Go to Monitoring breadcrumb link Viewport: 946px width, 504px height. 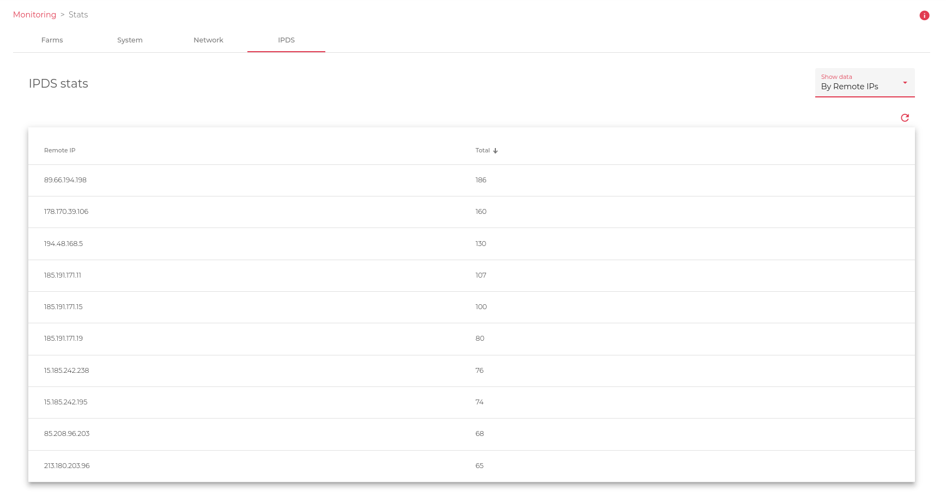click(x=34, y=15)
